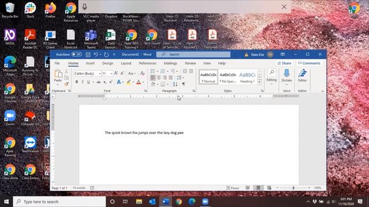
Task: Toggle Subscript formatting
Action: pyautogui.click(x=105, y=82)
